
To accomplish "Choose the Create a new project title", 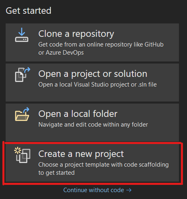I will 81,154.
